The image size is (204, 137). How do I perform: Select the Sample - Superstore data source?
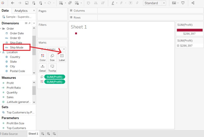[17, 17]
